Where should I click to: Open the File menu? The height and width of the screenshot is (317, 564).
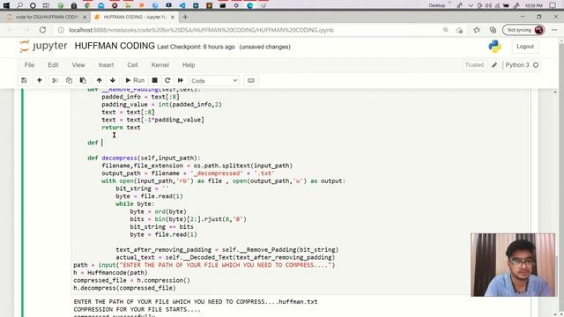[29, 65]
